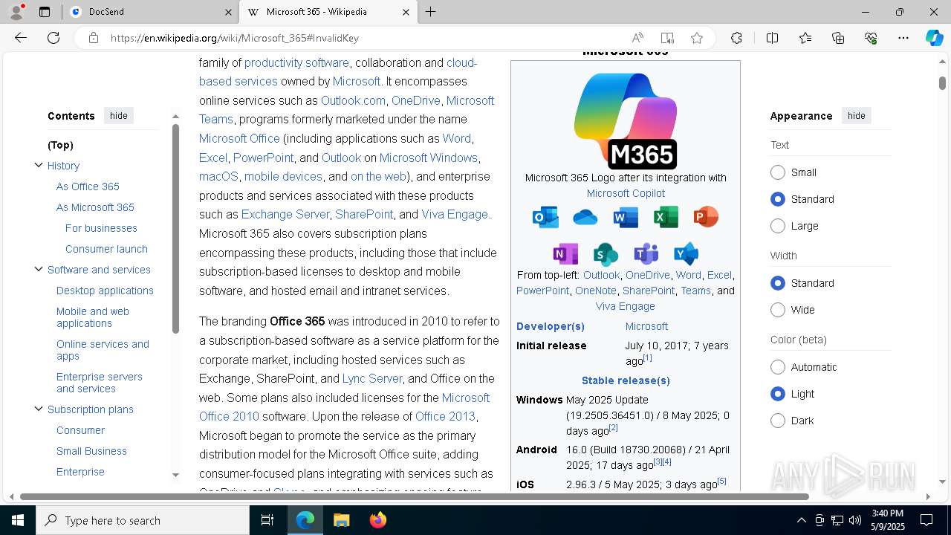
Task: Click the SharePoint app icon in infobox
Action: pyautogui.click(x=606, y=253)
